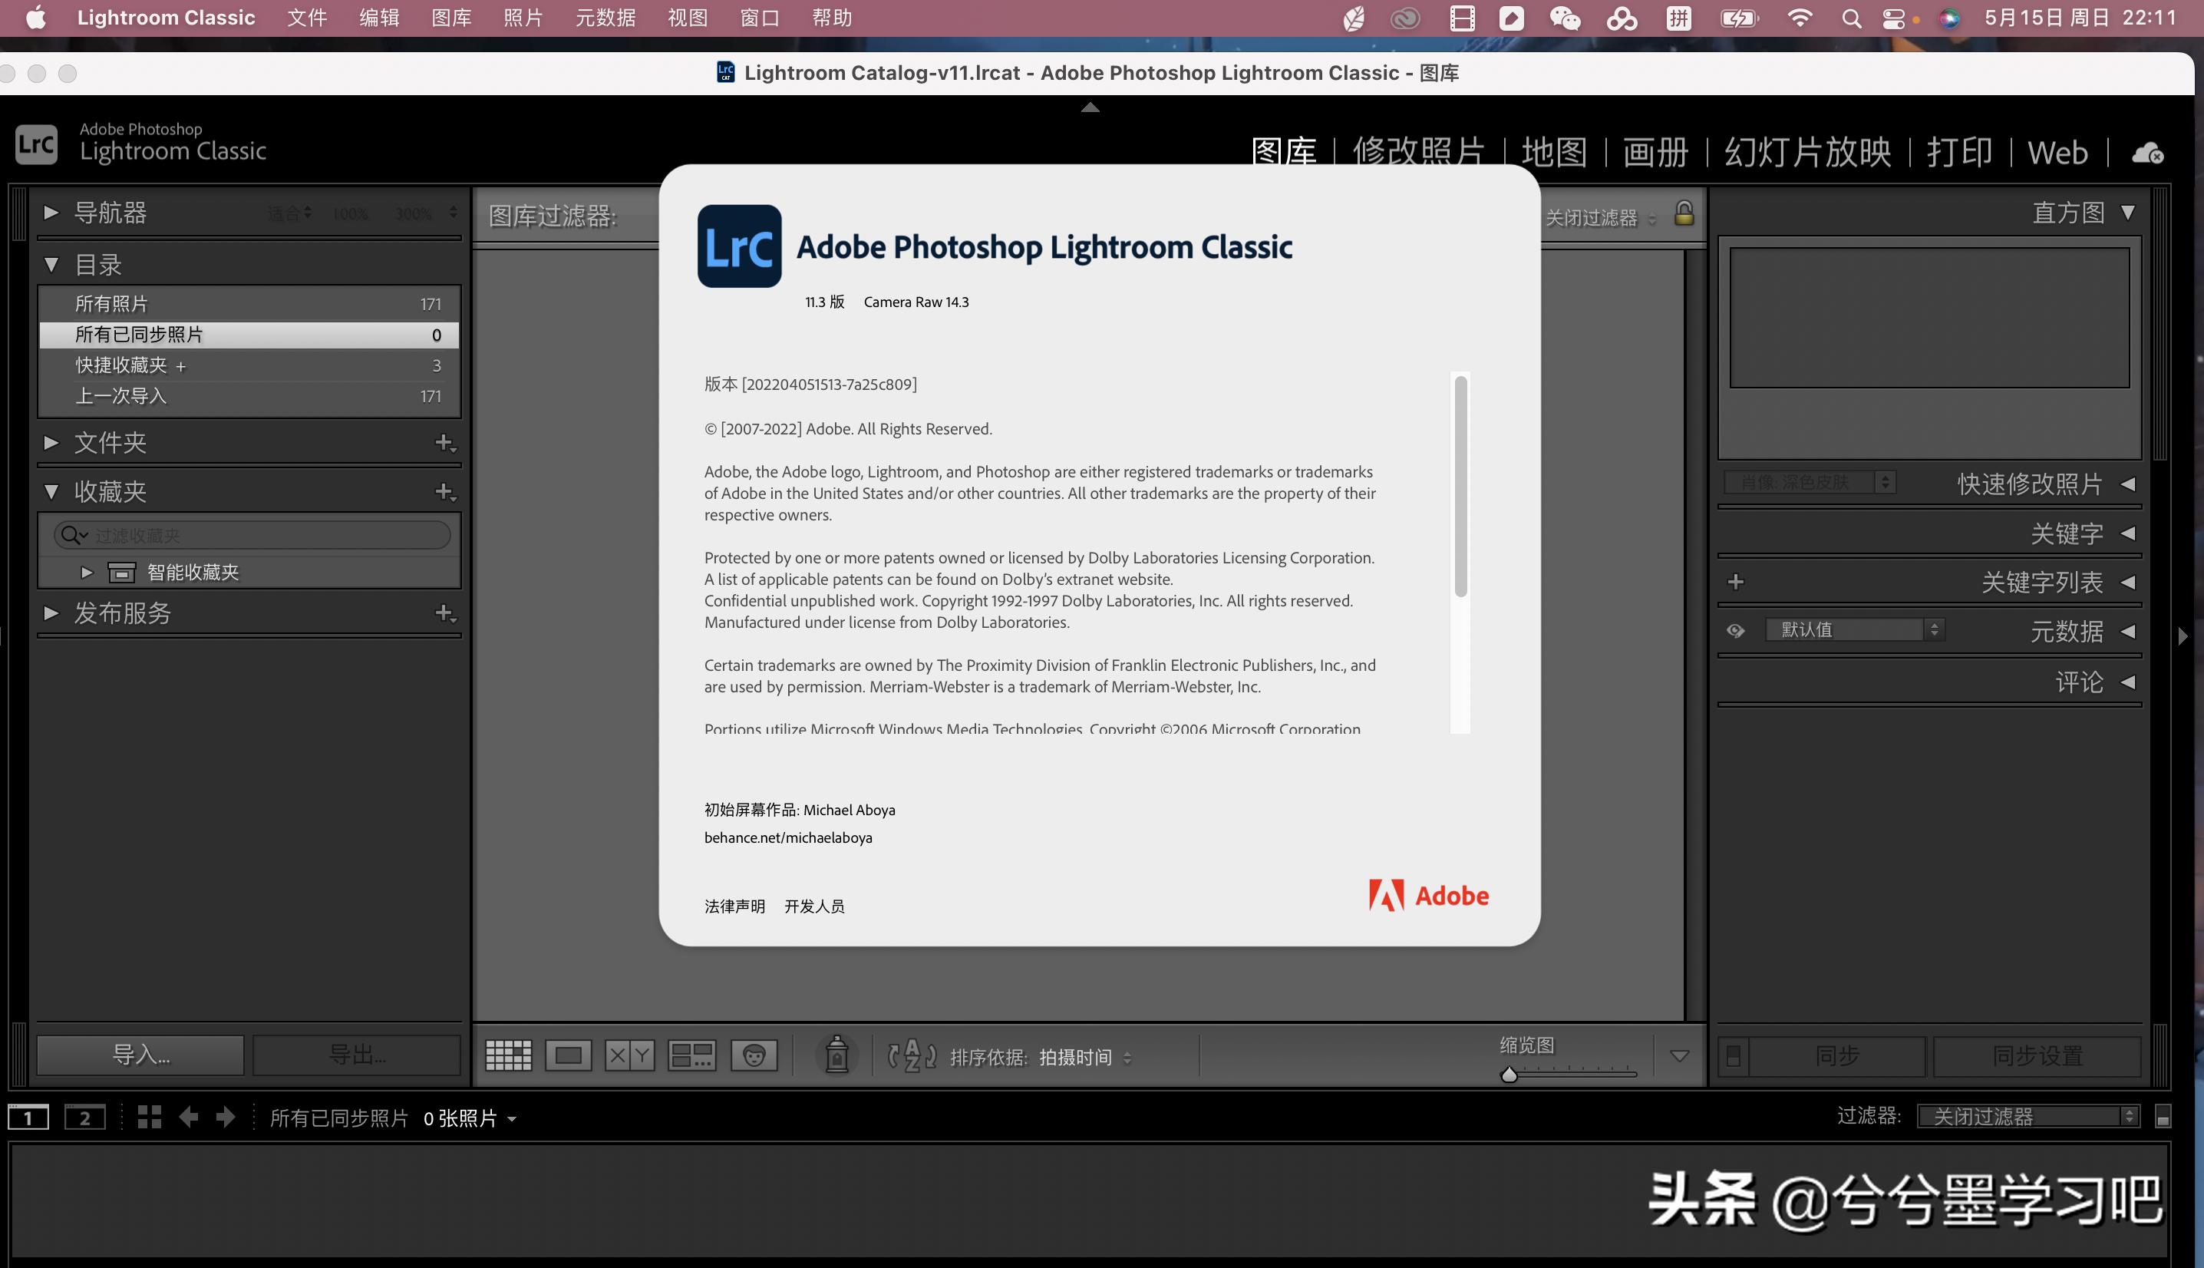
Task: Open the 默认值 metadata preset dropdown
Action: click(1855, 629)
